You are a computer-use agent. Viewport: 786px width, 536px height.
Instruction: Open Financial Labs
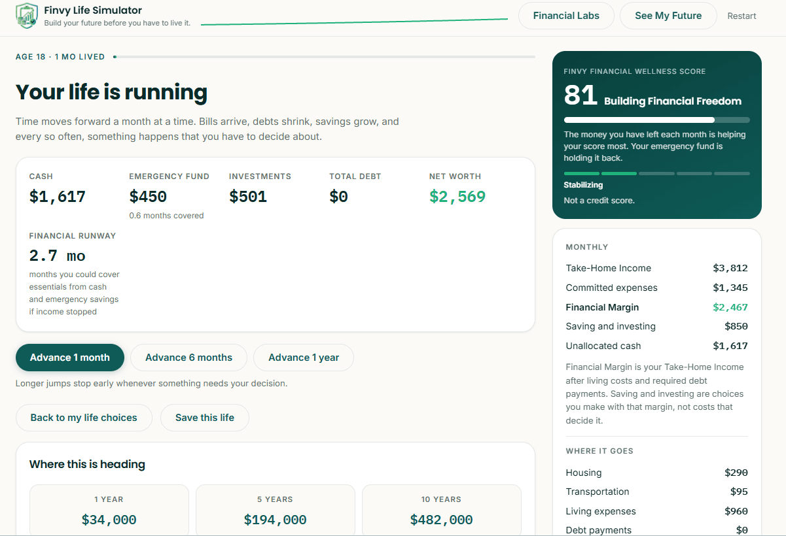(x=566, y=16)
